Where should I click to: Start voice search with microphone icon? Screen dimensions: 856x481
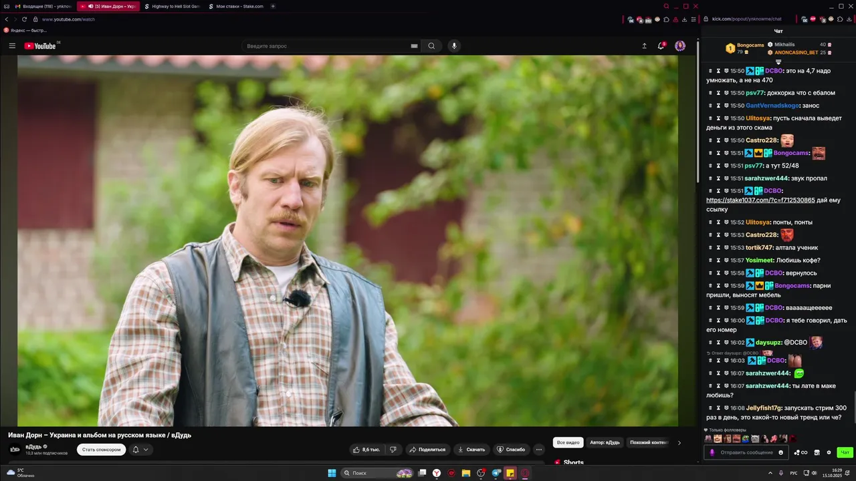pos(454,46)
